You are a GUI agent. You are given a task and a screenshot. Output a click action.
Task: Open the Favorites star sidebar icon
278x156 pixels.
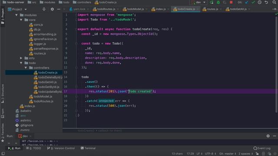coord(3,140)
